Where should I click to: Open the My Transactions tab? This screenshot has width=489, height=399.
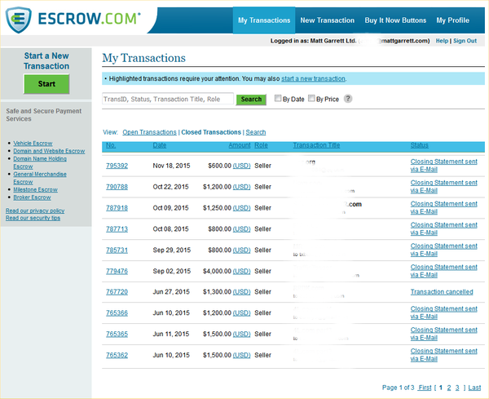[264, 20]
